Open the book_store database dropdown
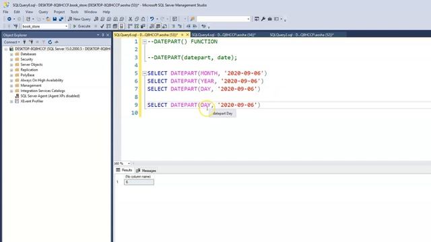This screenshot has height=242, width=431. [x=66, y=26]
